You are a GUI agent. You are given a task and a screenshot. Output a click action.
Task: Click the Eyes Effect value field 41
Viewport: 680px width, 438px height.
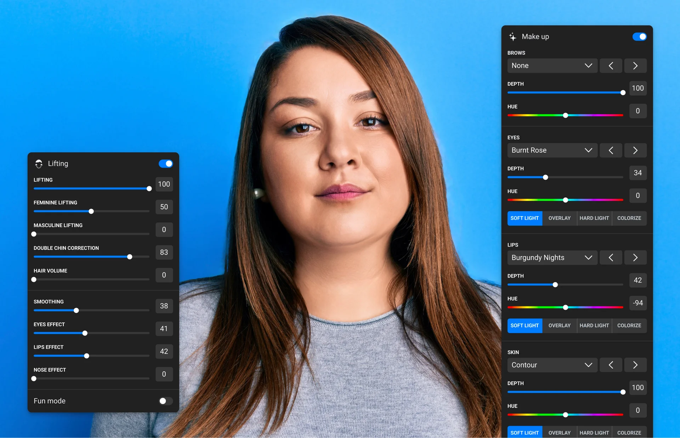[x=164, y=328]
